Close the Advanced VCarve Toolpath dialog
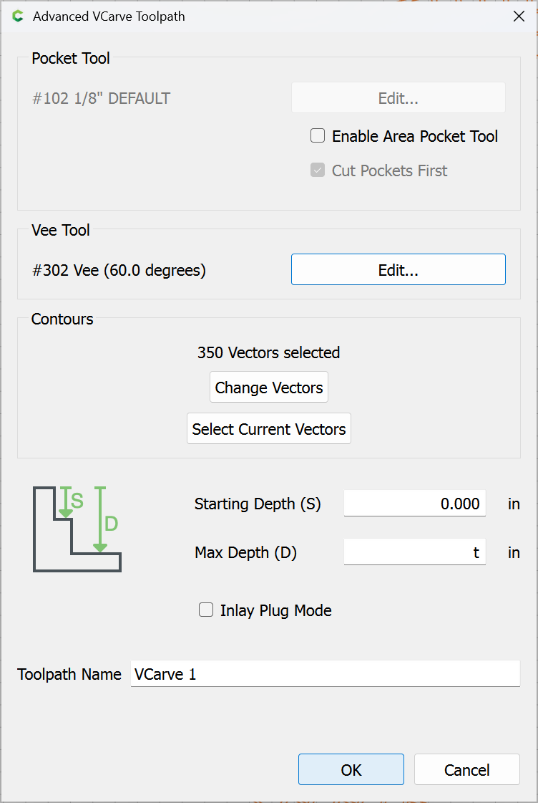538x803 pixels. (x=519, y=16)
